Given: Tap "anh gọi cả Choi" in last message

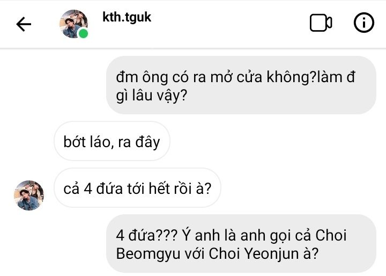Looking at the screenshot, I should [293, 235].
